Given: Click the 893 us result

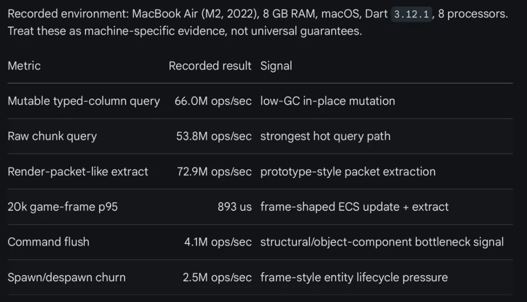Looking at the screenshot, I should [235, 207].
